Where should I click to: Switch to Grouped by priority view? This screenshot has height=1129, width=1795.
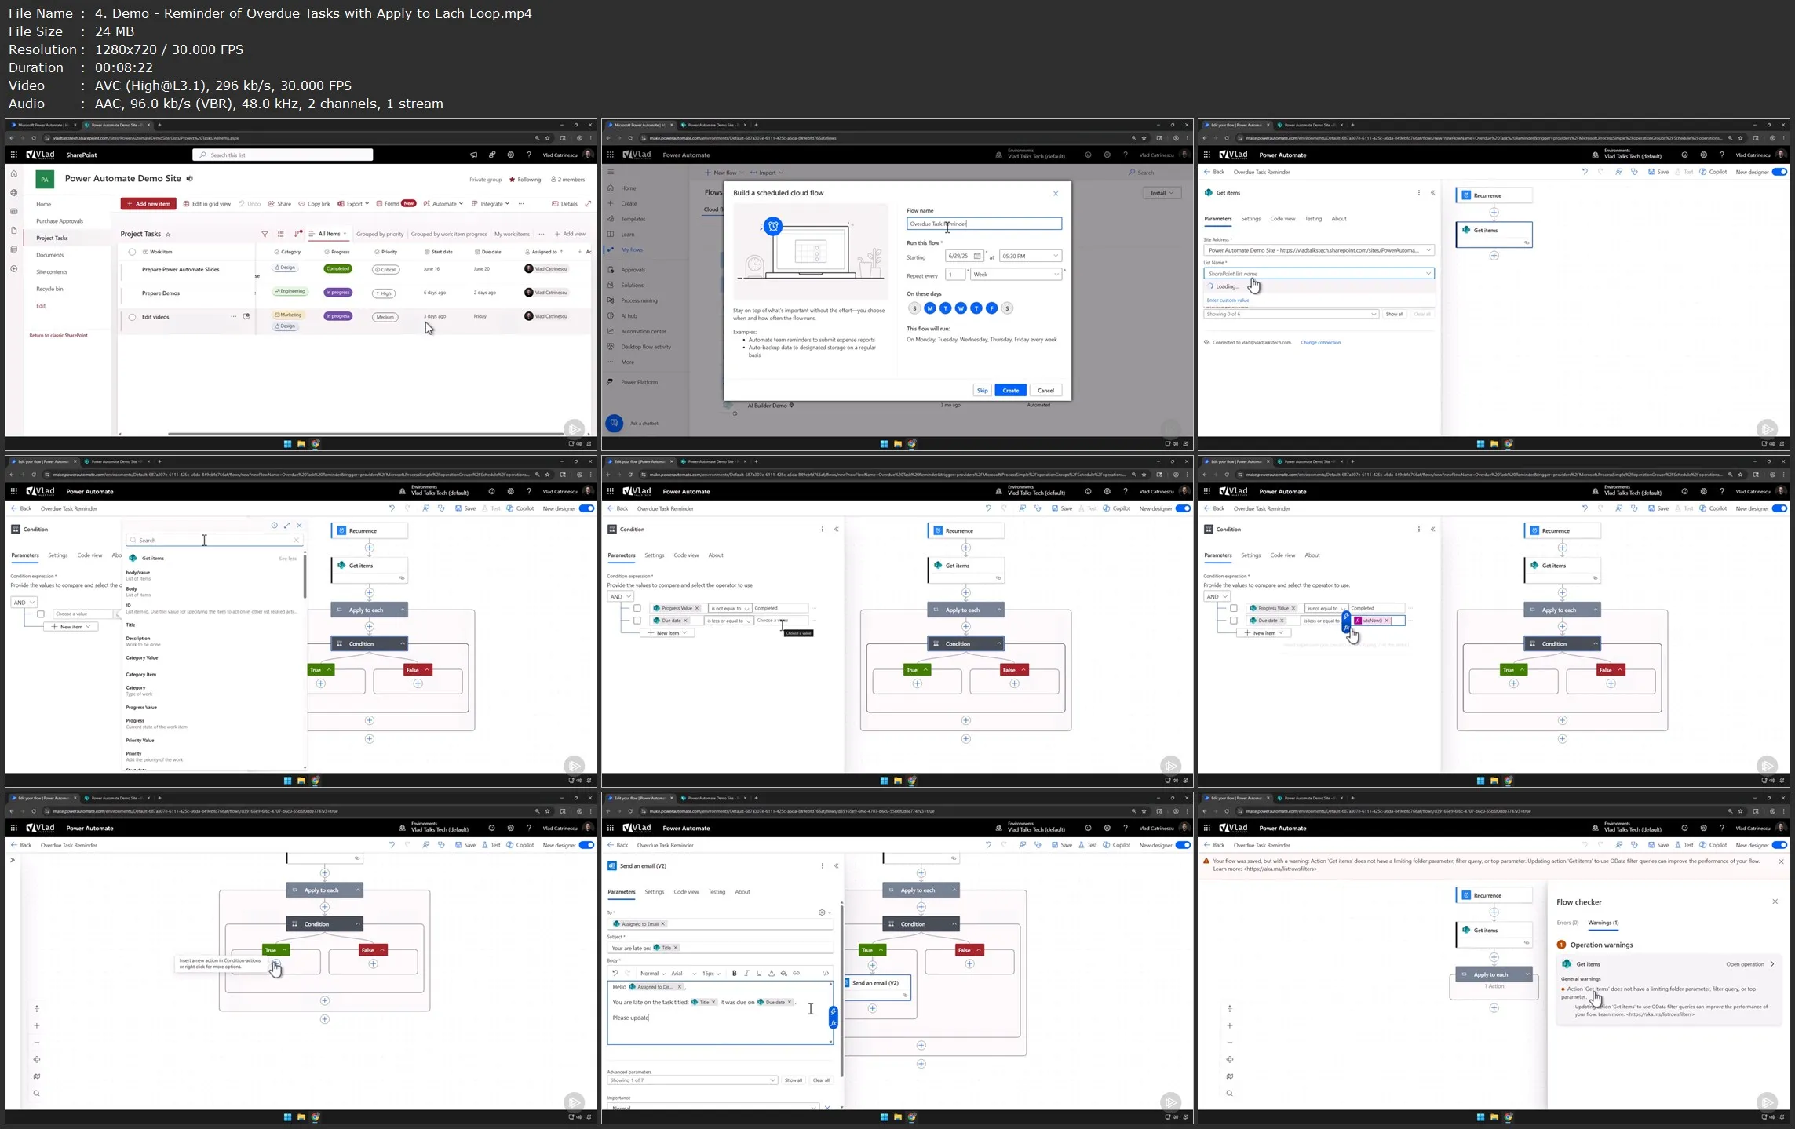coord(380,234)
